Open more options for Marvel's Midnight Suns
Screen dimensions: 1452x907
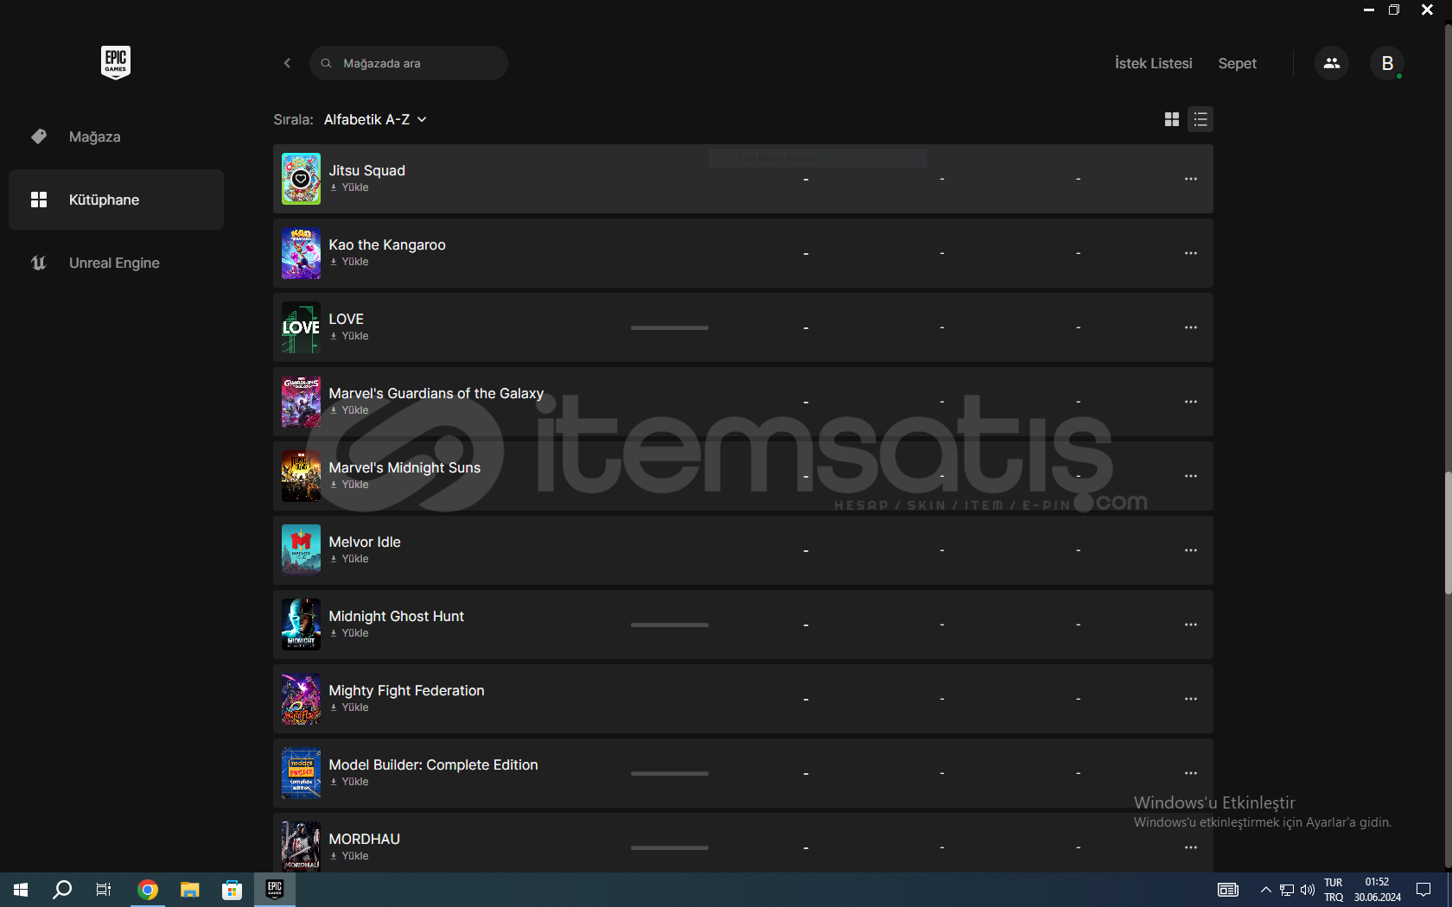[x=1190, y=476]
